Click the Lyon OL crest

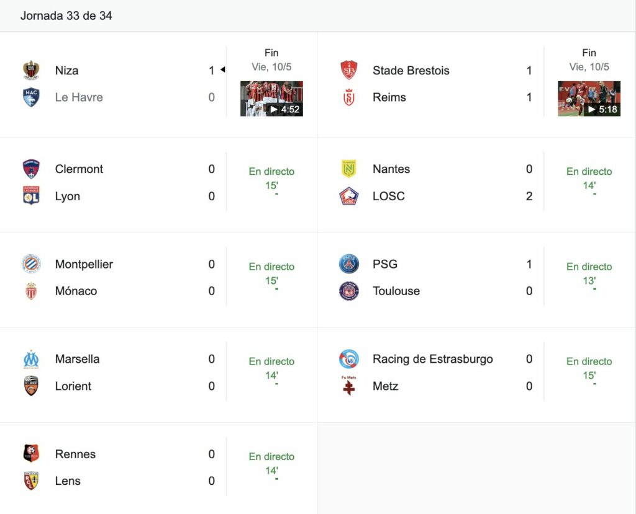31,196
